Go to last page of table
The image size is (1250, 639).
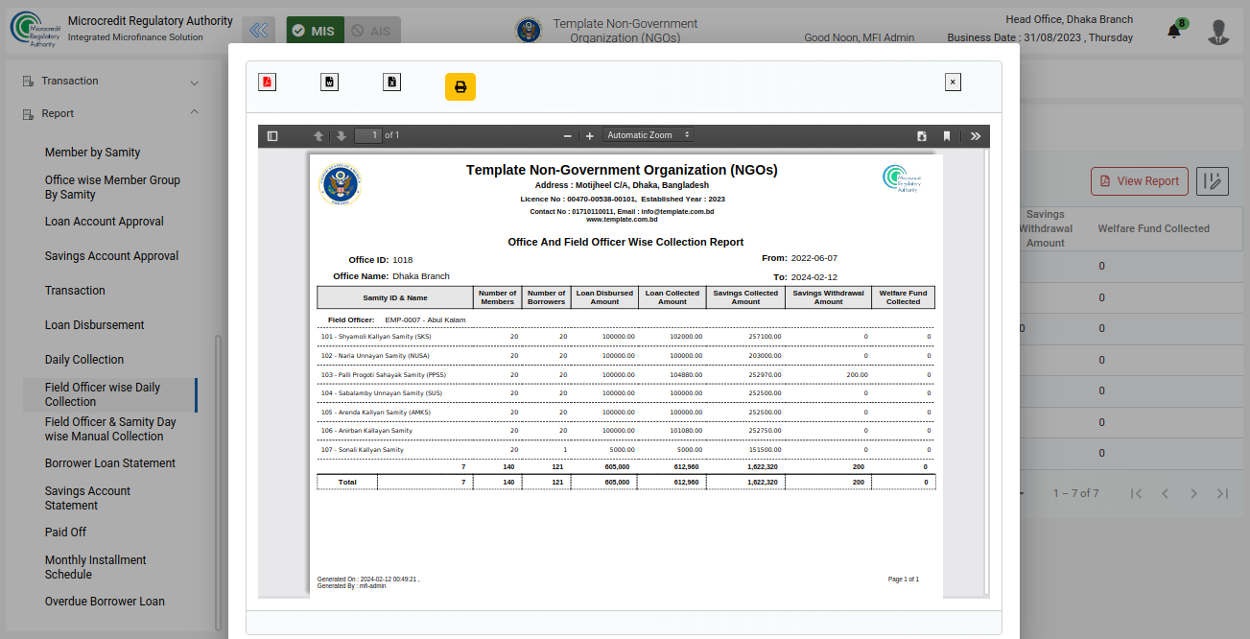[1223, 493]
